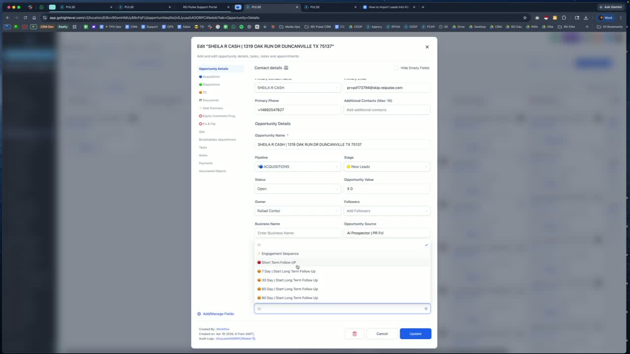Open browser extensions puzzle icon
Viewport: 630px width, 354px height.
point(564,18)
